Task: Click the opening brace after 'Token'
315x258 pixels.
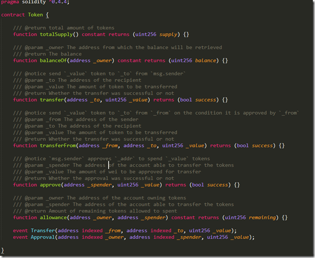Action: coord(47,15)
